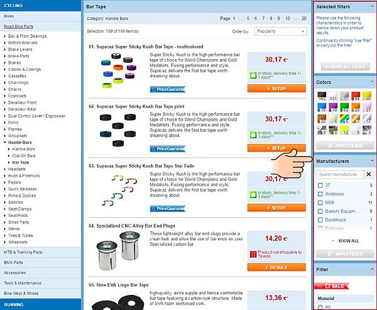The height and width of the screenshot is (310, 377).
Task: Open the Star Fade bar tape image
Action: pyautogui.click(x=119, y=190)
